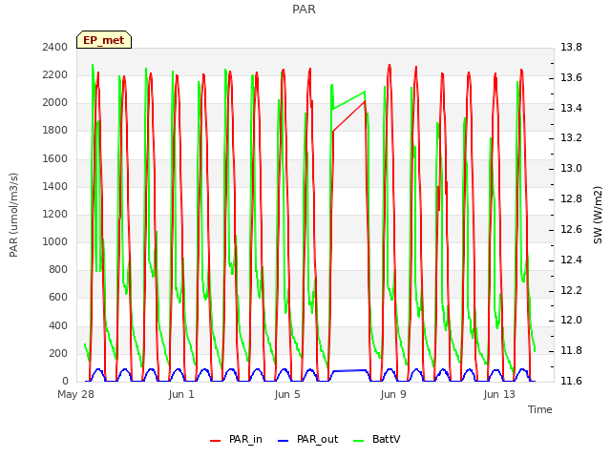Click the 'Time' x-axis label
This screenshot has height=458, width=611.
coord(540,409)
